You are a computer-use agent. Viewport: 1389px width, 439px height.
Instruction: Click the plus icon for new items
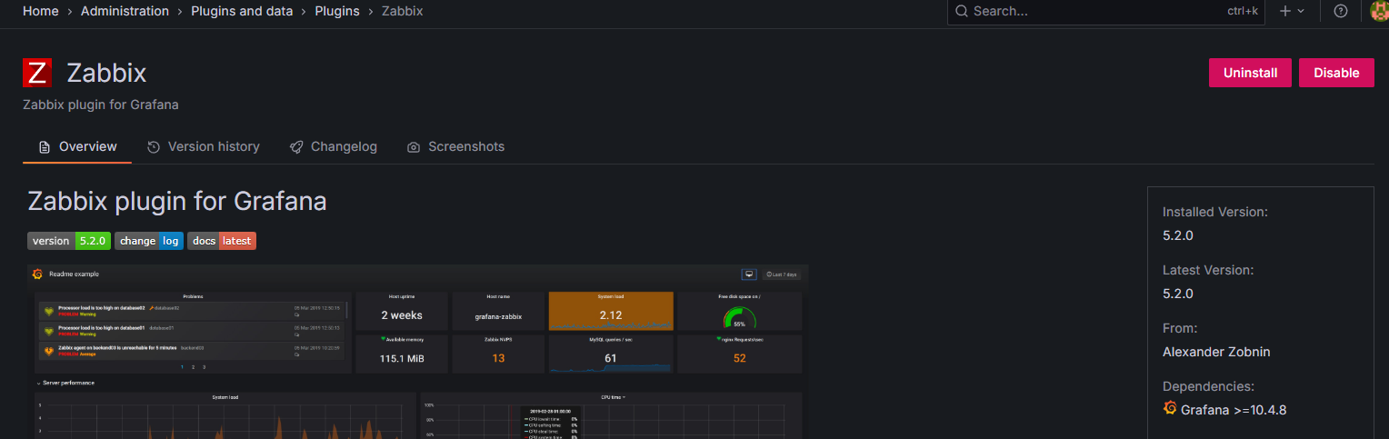pos(1284,11)
